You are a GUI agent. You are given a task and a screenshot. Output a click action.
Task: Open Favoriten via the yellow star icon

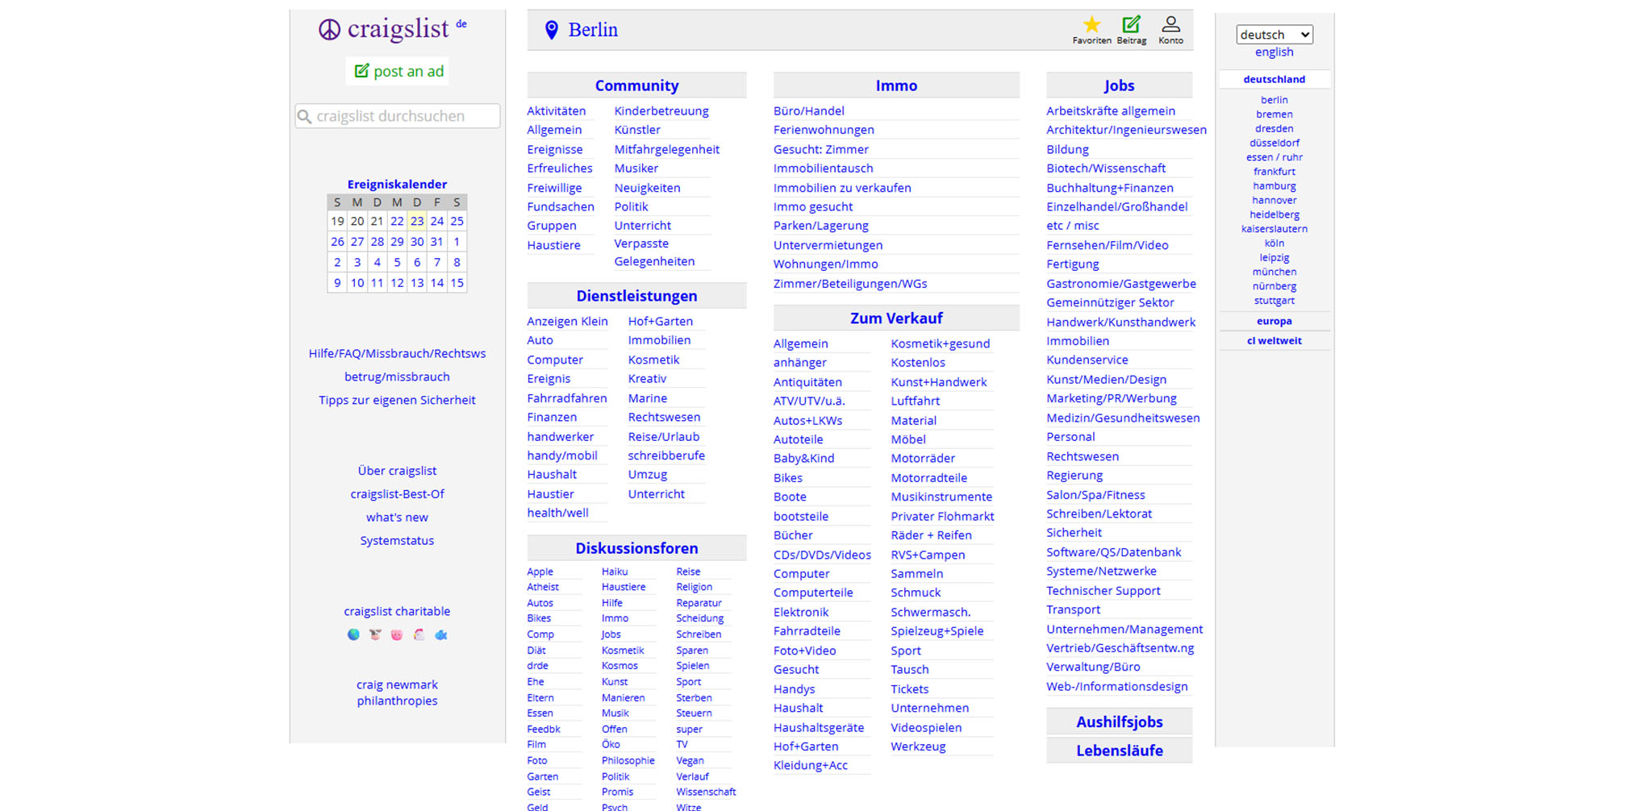(x=1091, y=25)
